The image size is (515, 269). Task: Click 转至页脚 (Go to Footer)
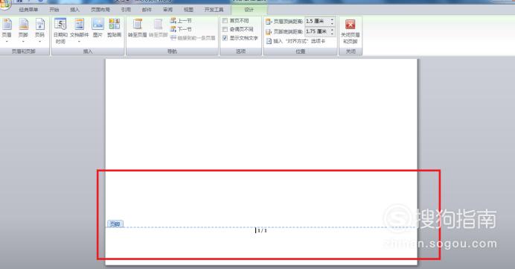pos(159,28)
